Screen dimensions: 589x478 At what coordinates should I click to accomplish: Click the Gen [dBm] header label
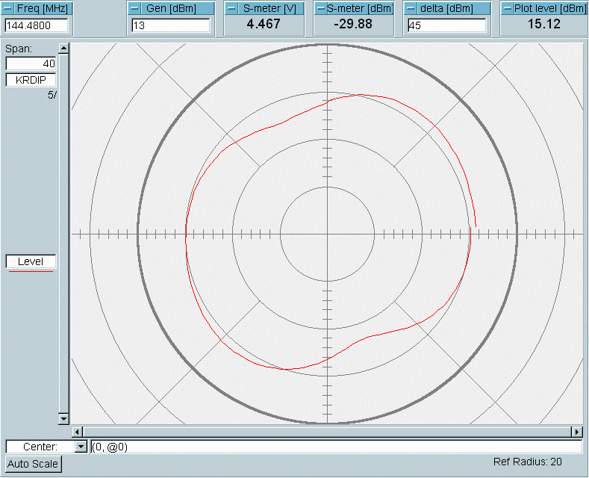[171, 8]
